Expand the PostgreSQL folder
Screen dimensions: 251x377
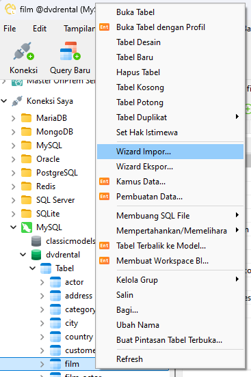point(14,173)
